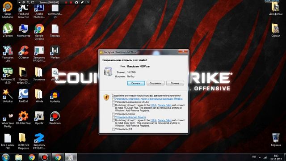Toggle the 'Установить 2inf' checkbox

(x=113, y=129)
